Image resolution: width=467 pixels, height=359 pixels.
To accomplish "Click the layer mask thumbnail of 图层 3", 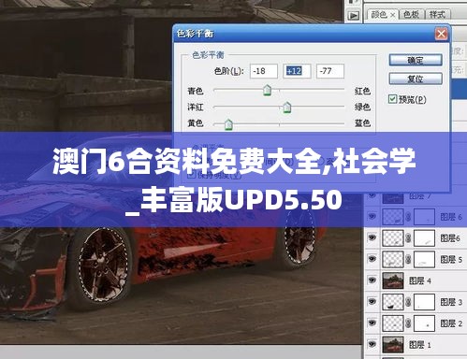I will click(x=424, y=302).
